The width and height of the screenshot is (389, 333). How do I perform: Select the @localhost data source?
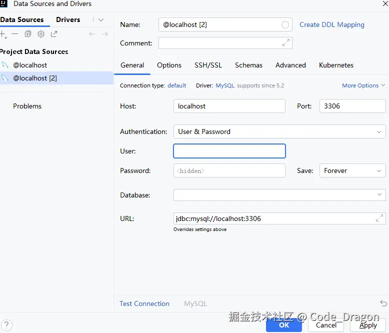pos(57,65)
